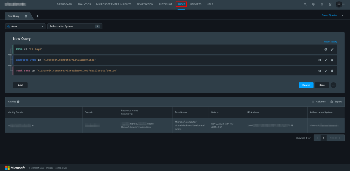Go to the Dashboard menu
The image size is (350, 171).
click(x=65, y=4)
